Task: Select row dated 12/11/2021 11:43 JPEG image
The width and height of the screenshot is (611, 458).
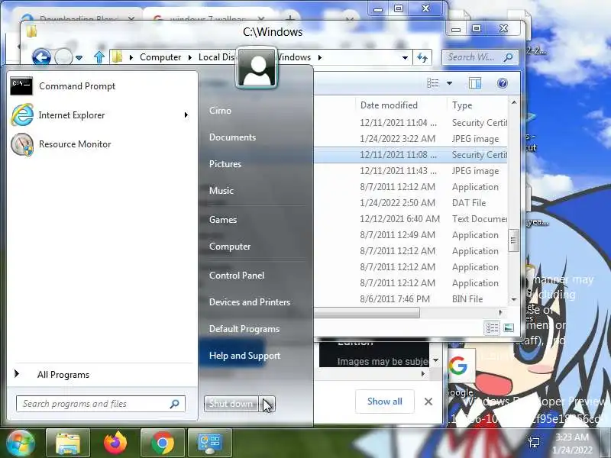Action: (x=411, y=171)
